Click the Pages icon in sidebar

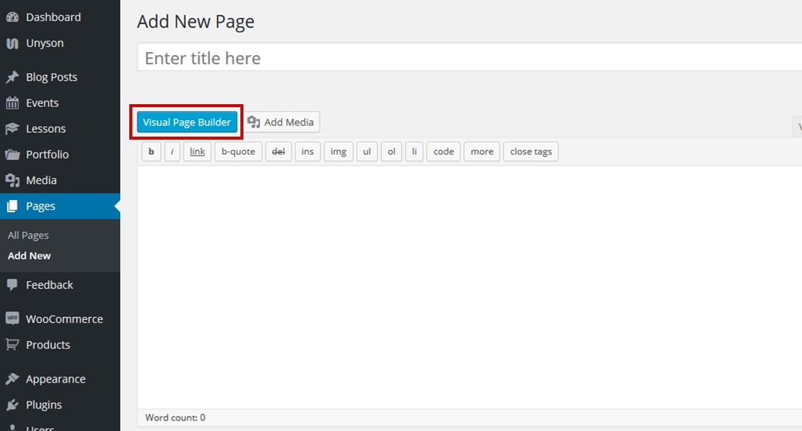(x=12, y=206)
